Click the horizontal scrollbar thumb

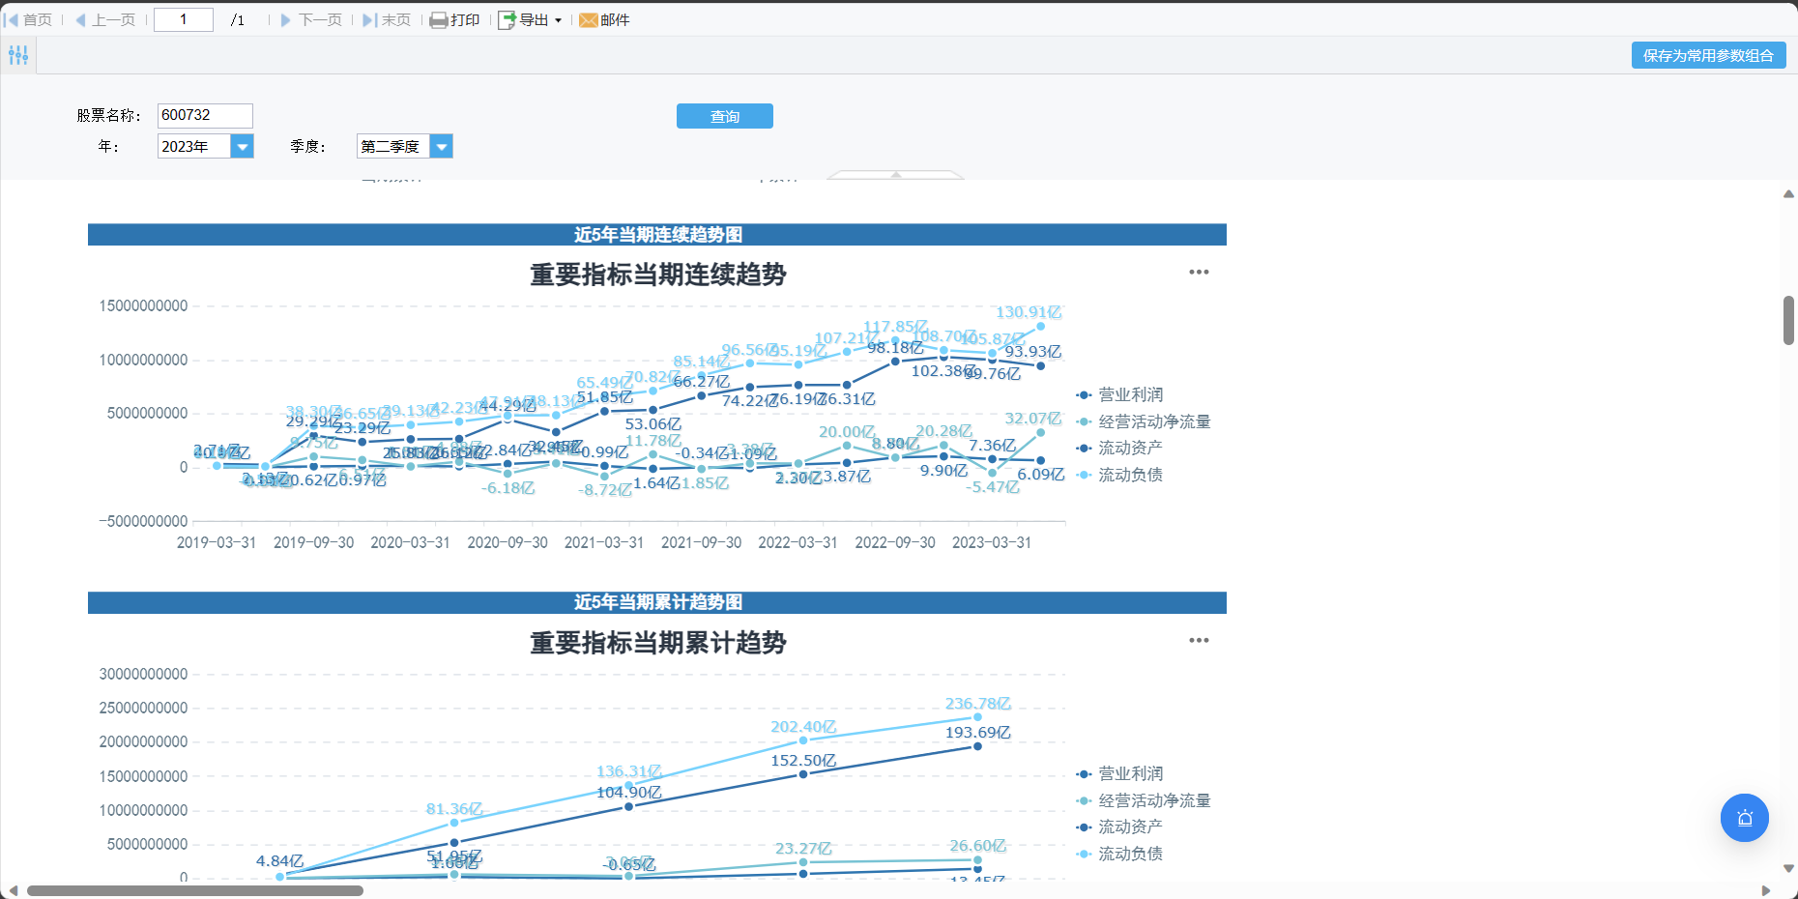195,890
